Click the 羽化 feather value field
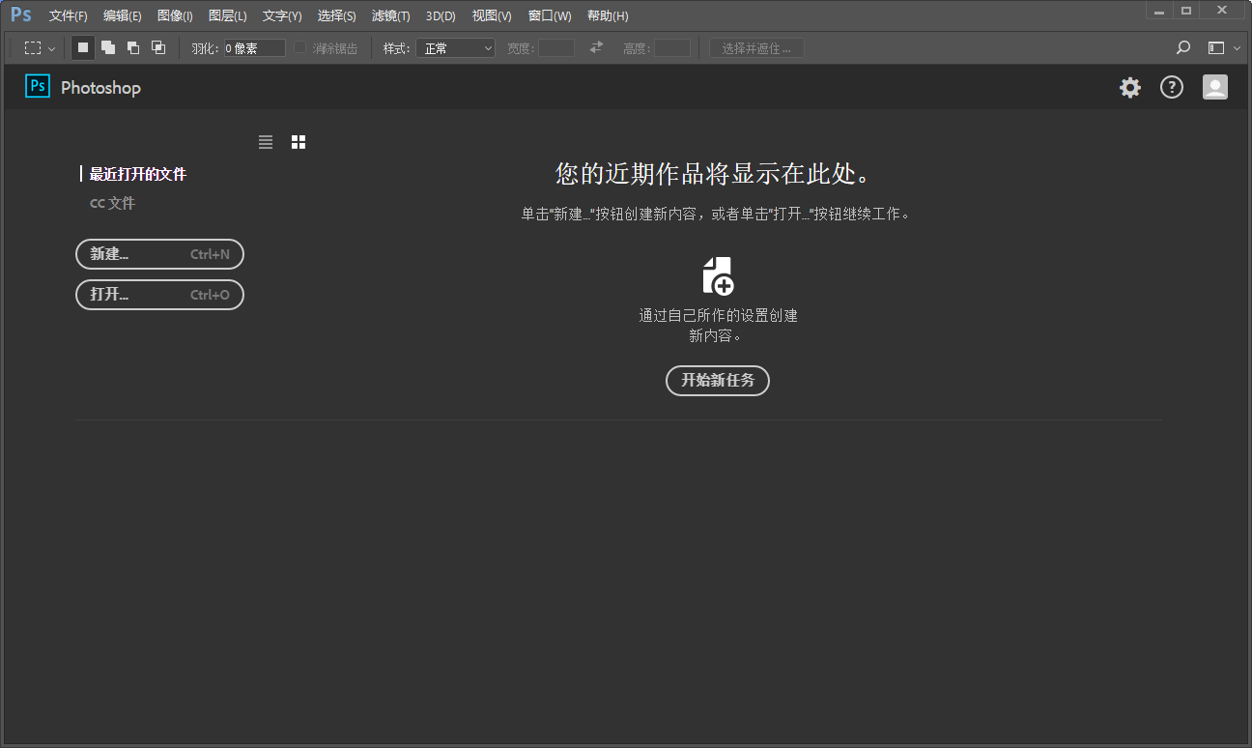Image resolution: width=1252 pixels, height=748 pixels. [255, 47]
